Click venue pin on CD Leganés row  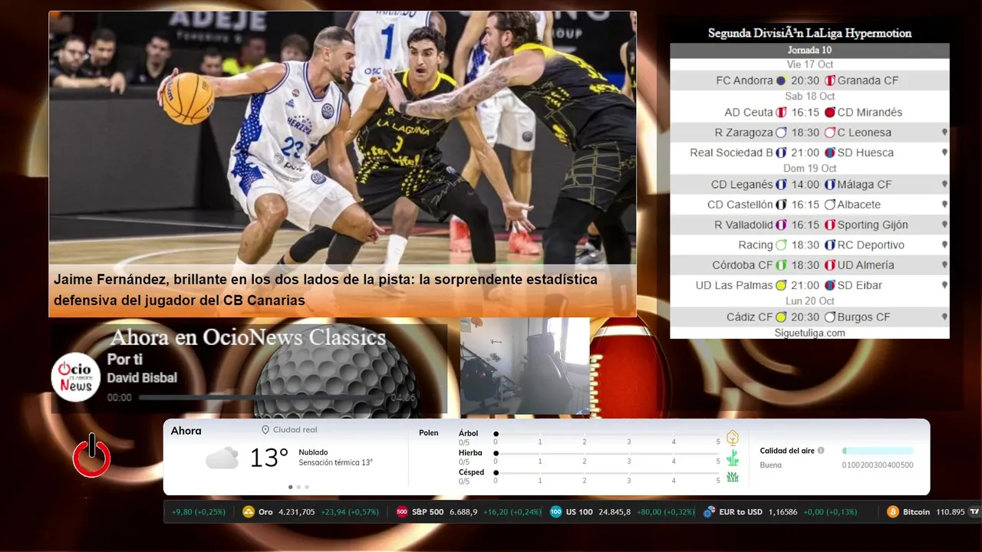pos(944,185)
